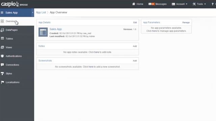
Task: Click the Messages envelope icon
Action: [150, 4]
